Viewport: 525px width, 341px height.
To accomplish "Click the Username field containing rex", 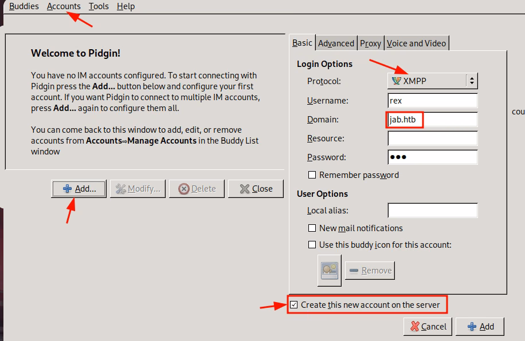I will (x=433, y=101).
